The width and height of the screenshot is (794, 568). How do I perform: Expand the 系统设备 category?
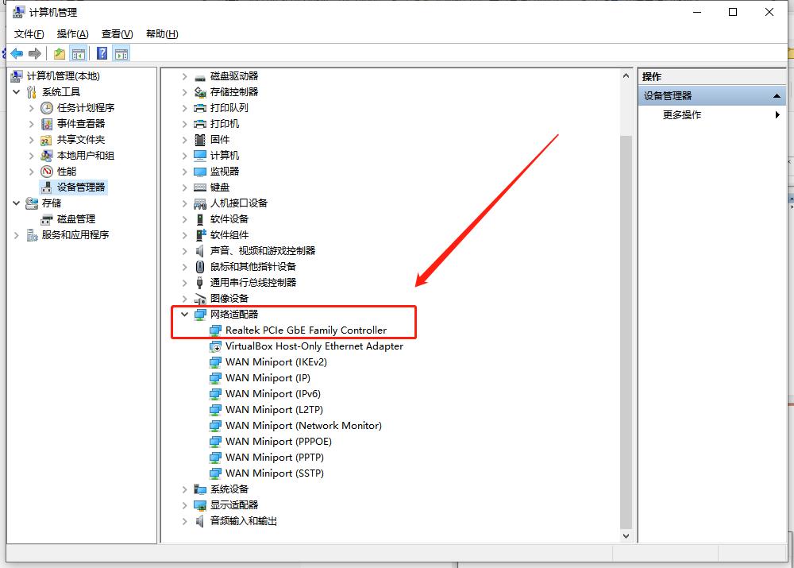coord(185,489)
